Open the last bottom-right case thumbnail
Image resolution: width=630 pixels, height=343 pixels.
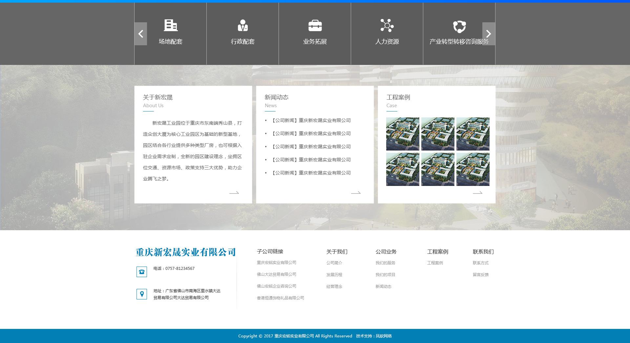tap(473, 169)
